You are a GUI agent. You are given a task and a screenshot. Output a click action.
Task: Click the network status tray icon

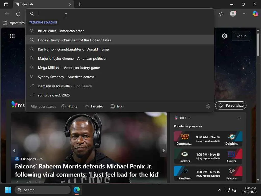[228, 190]
